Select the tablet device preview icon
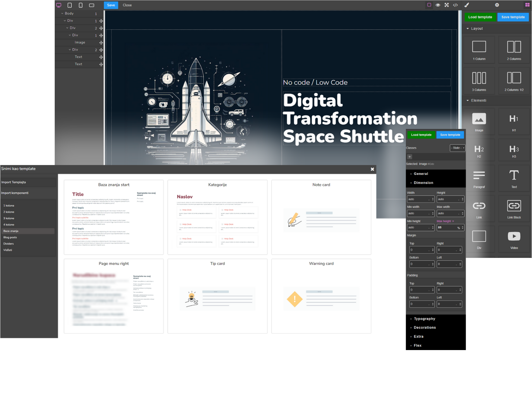This screenshot has height=398, width=532. [70, 5]
